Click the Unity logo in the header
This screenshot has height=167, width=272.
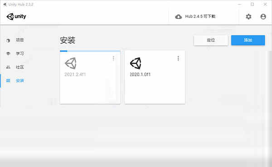(x=16, y=16)
